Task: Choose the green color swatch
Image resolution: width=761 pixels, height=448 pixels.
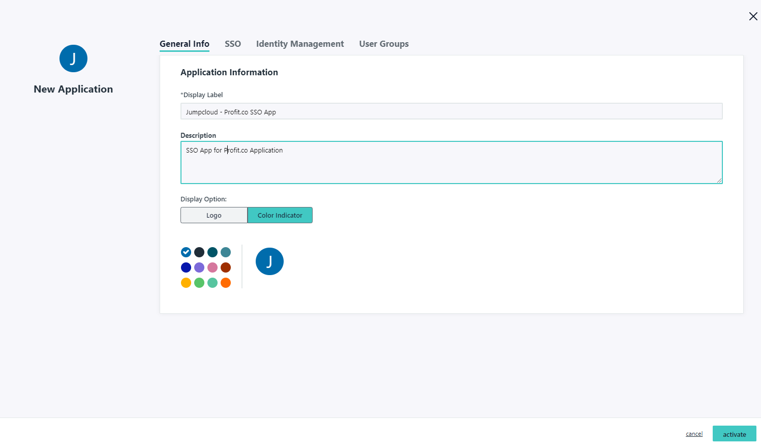Action: [199, 283]
